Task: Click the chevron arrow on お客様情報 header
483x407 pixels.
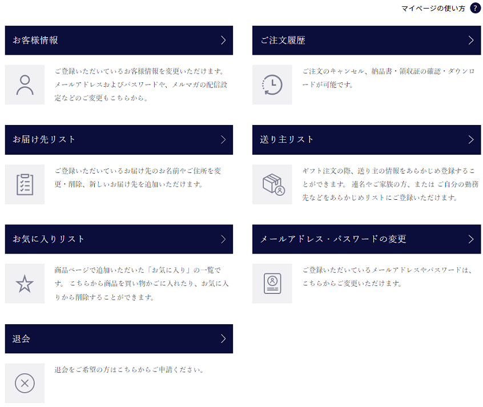Action: pyautogui.click(x=223, y=41)
